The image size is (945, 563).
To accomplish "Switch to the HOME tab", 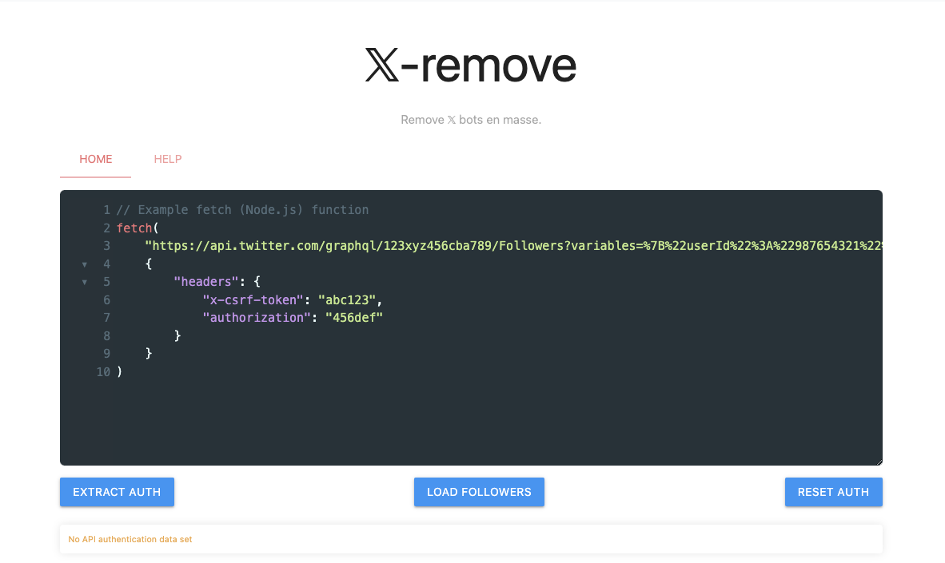I will (x=95, y=159).
